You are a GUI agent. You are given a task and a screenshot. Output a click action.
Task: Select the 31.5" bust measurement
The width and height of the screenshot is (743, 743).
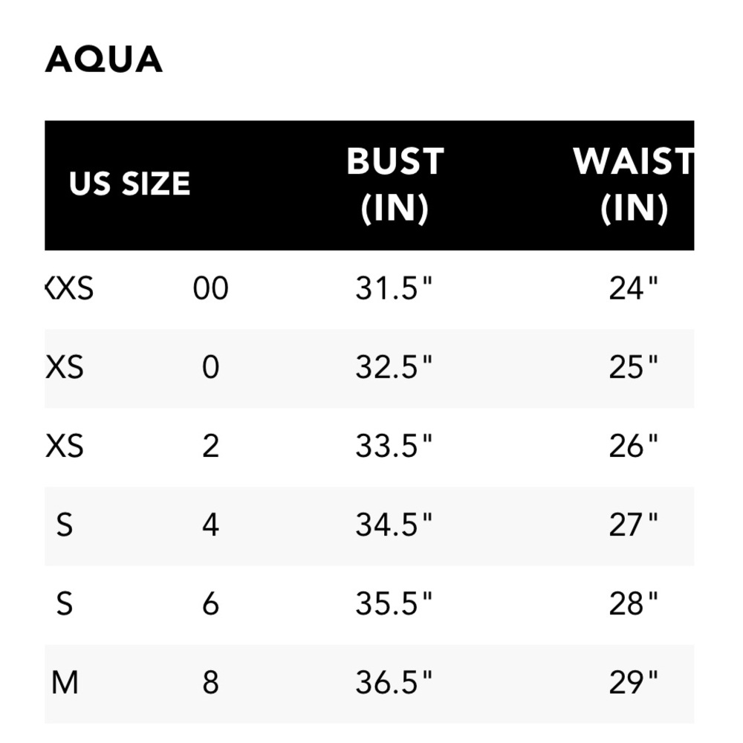(x=395, y=288)
